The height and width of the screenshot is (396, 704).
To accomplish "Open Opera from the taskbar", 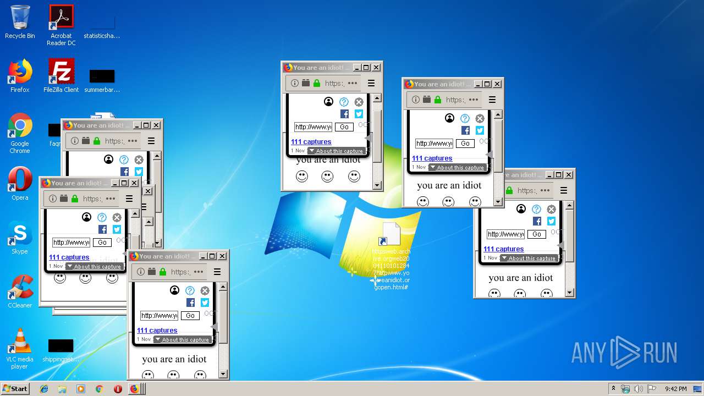I will click(x=118, y=389).
